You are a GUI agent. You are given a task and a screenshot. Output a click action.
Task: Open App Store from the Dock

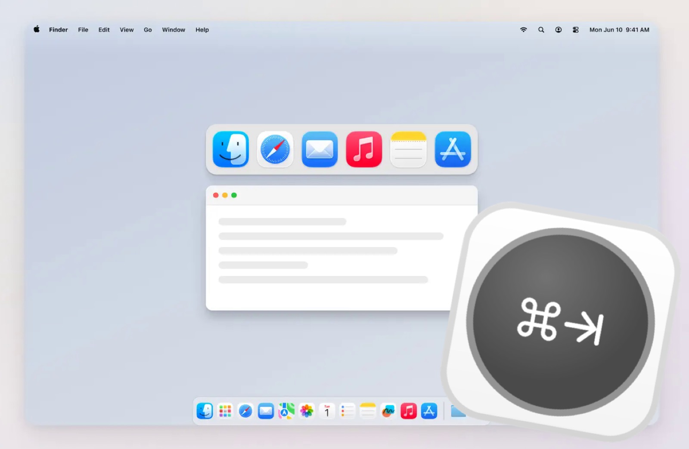[x=429, y=411]
